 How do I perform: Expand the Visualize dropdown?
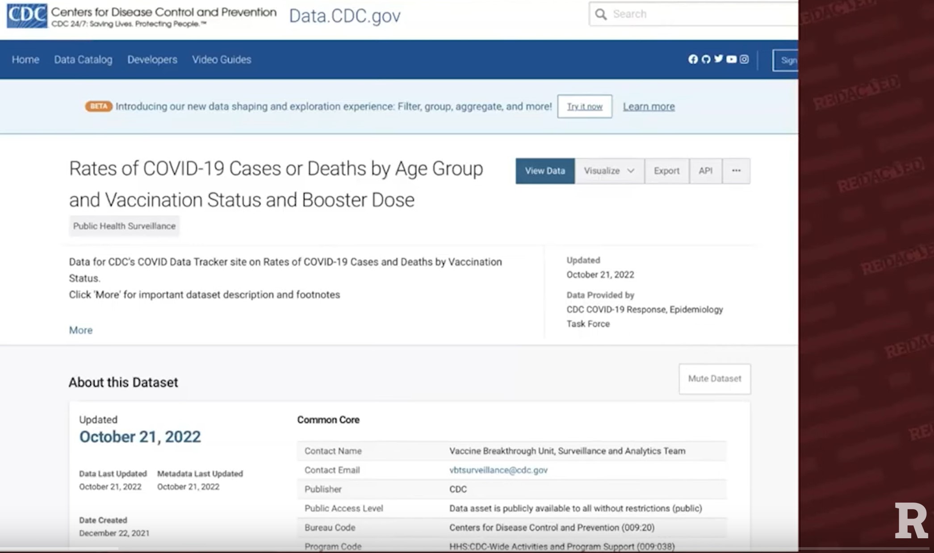[609, 171]
